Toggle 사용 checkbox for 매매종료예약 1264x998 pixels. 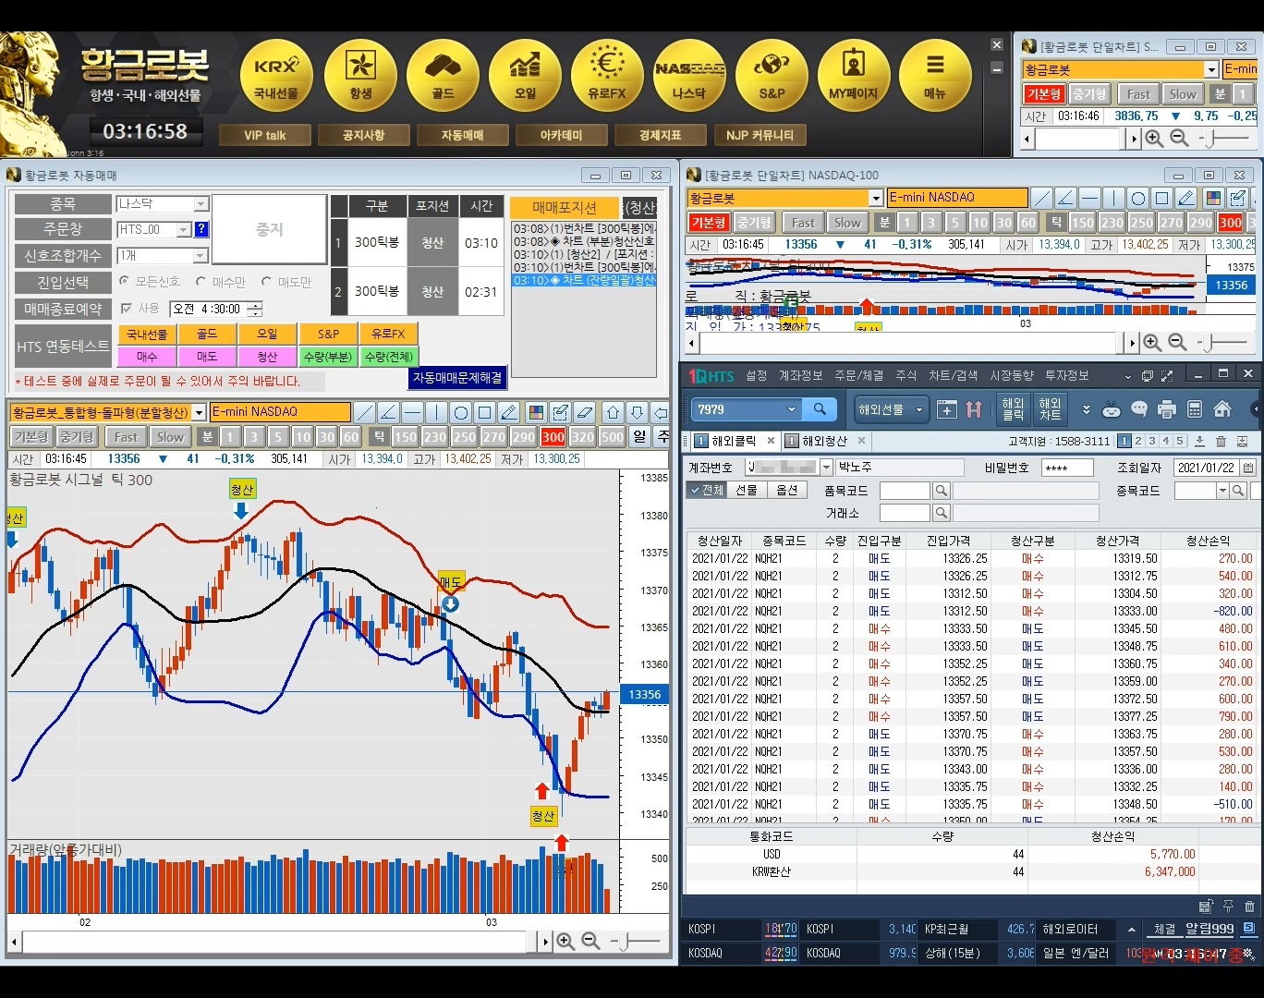click(127, 309)
